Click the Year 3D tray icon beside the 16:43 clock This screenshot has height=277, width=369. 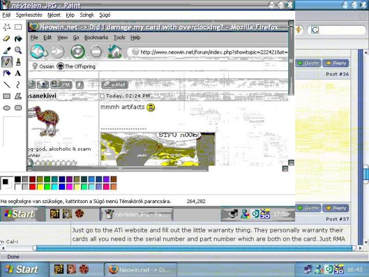point(339,269)
